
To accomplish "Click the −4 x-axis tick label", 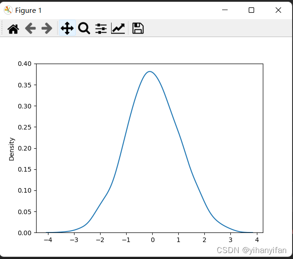I will pos(48,240).
